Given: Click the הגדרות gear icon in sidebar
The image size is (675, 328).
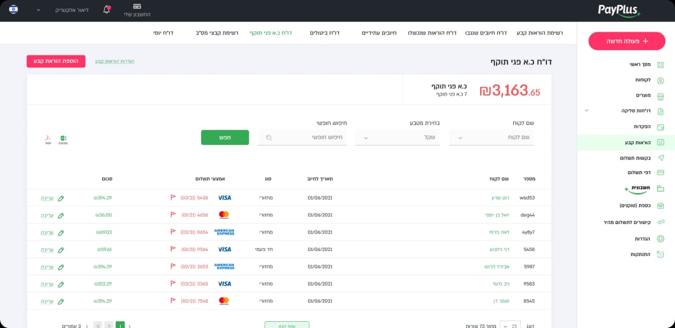Looking at the screenshot, I should [x=660, y=239].
